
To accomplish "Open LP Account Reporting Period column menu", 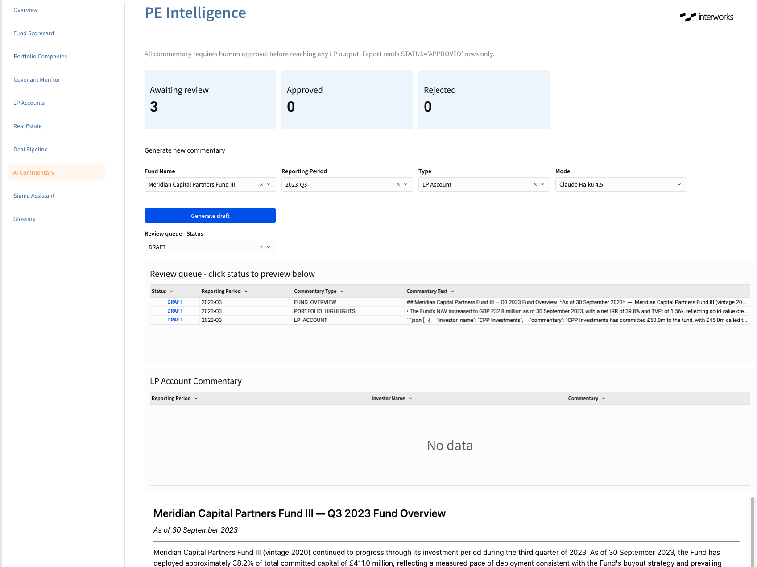I will pos(196,398).
